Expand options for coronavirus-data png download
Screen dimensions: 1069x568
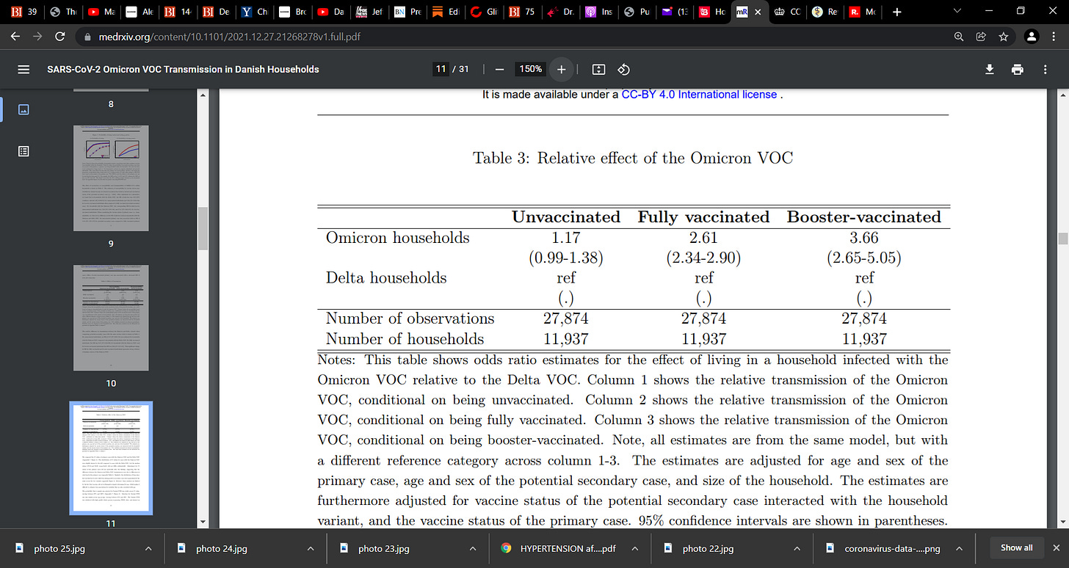(x=959, y=548)
